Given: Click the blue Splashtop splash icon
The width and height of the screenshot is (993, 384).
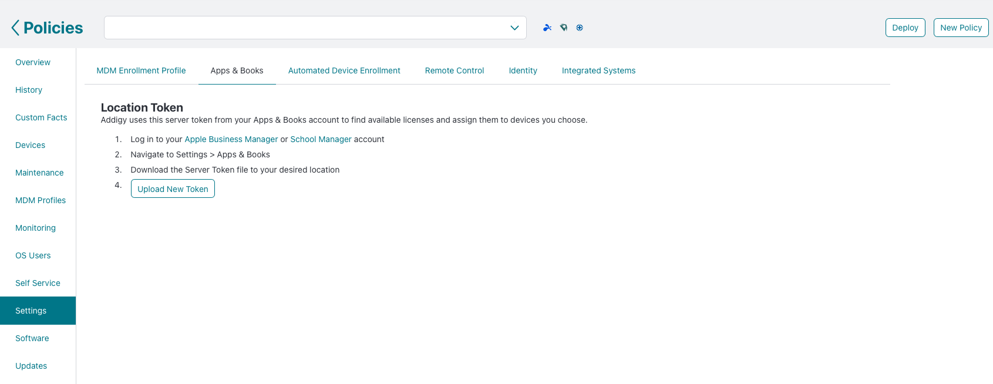Looking at the screenshot, I should [x=547, y=28].
